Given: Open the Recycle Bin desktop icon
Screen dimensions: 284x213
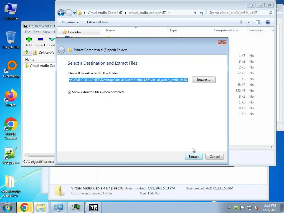Looking at the screenshot, I should (x=11, y=40).
